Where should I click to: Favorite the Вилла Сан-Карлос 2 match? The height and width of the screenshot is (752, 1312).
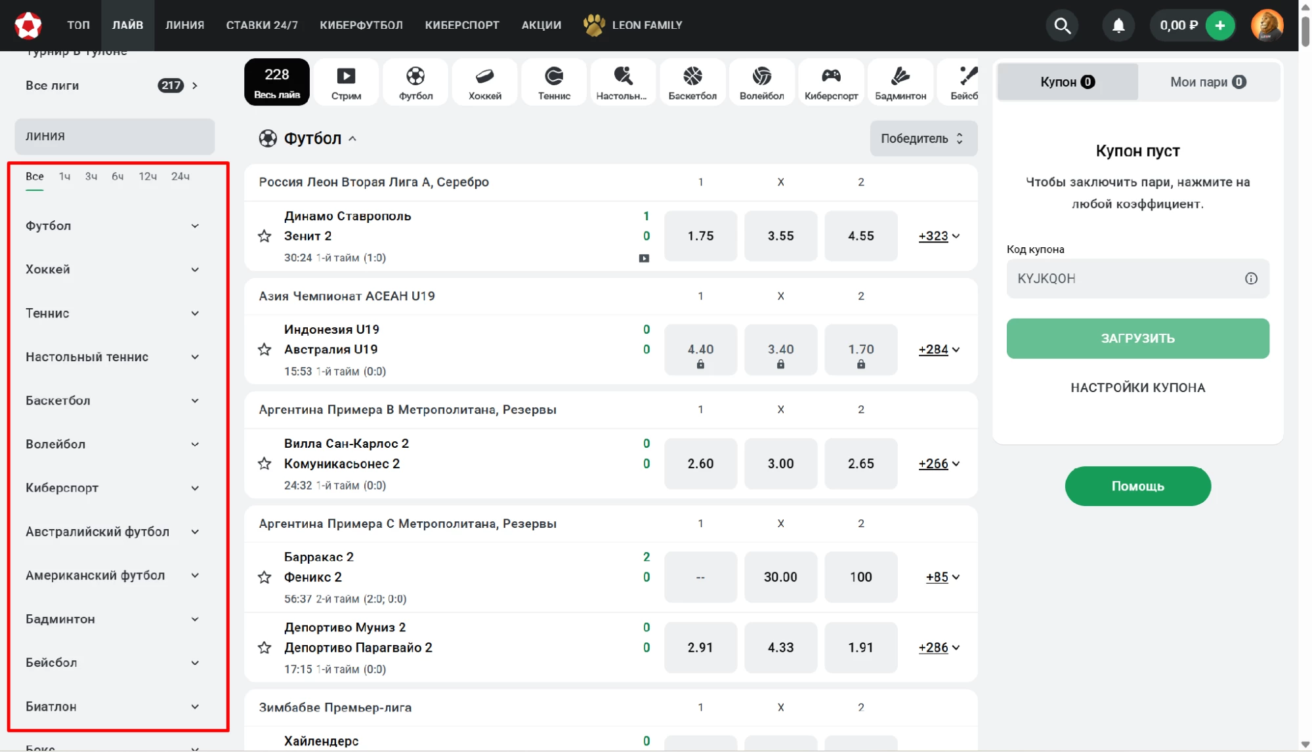(265, 464)
